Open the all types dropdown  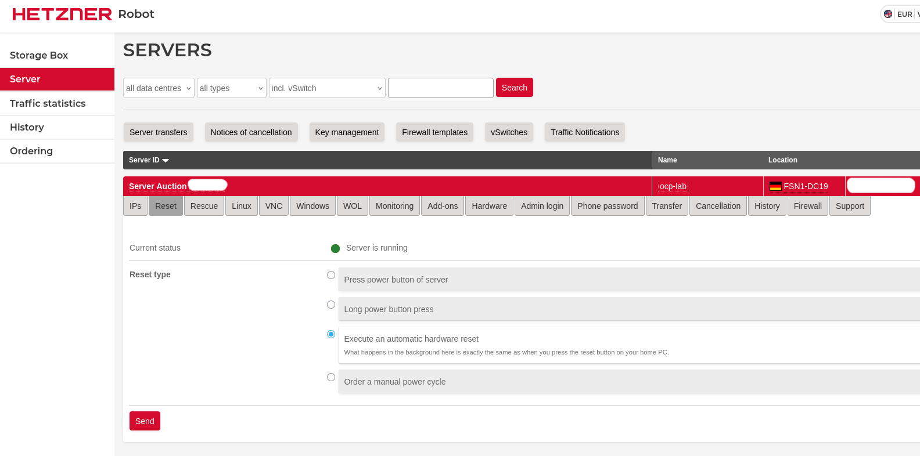232,88
